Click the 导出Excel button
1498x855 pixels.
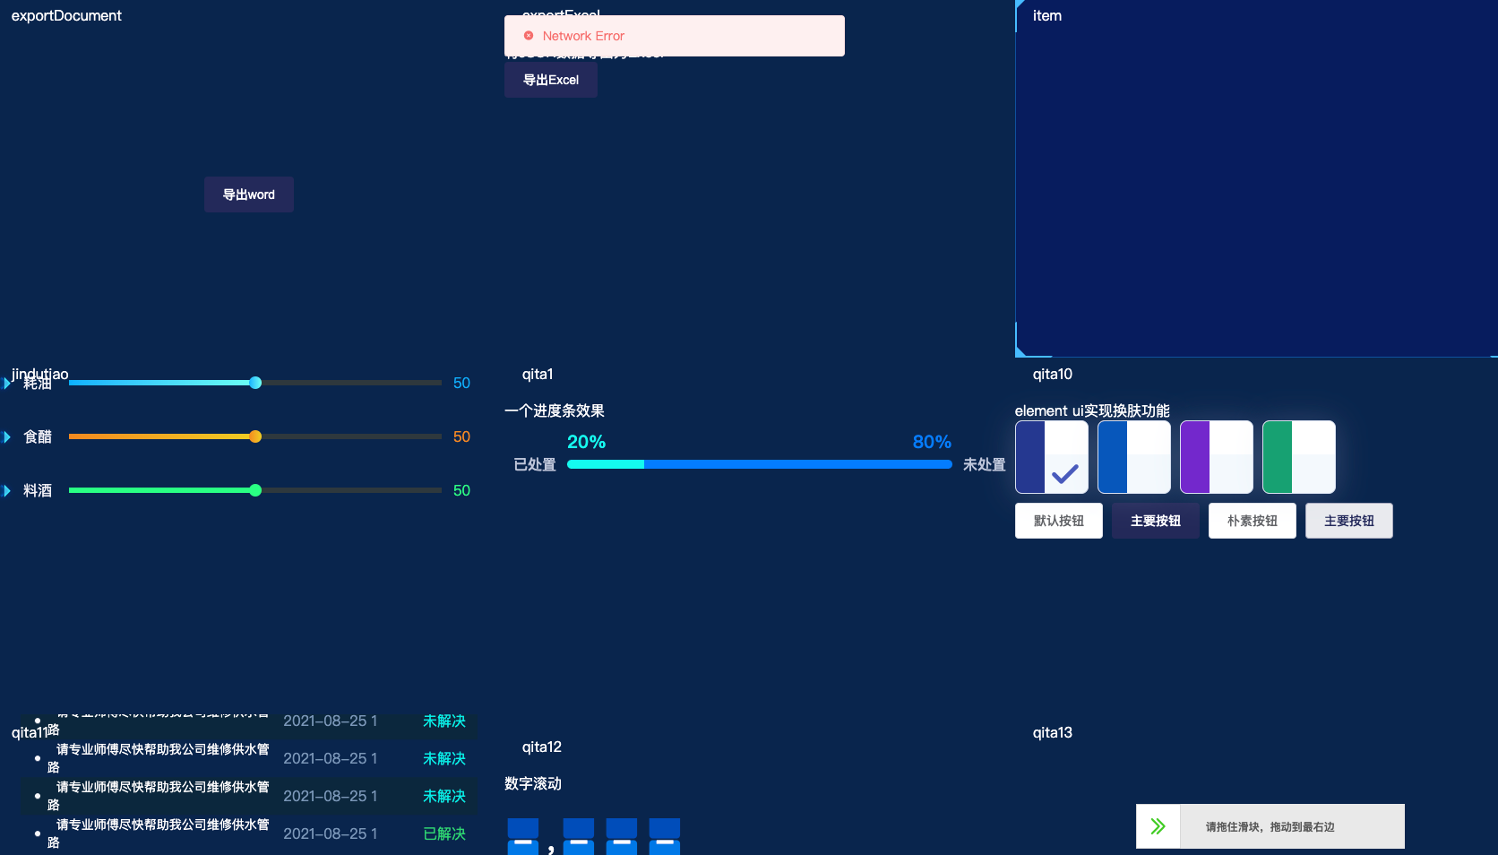(x=551, y=80)
